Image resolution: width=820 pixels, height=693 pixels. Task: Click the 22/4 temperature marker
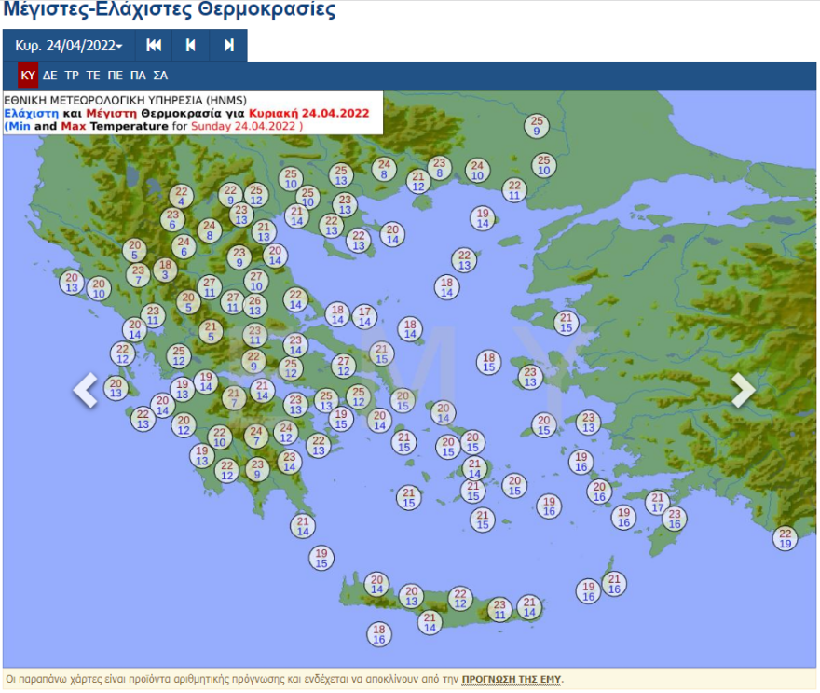coord(181,196)
